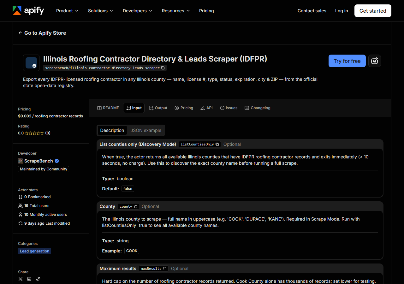Open the Changelog tab
This screenshot has height=284, width=404.
click(x=258, y=108)
